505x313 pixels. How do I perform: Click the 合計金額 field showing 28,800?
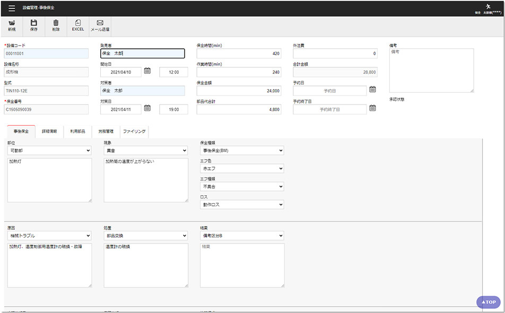pyautogui.click(x=335, y=72)
